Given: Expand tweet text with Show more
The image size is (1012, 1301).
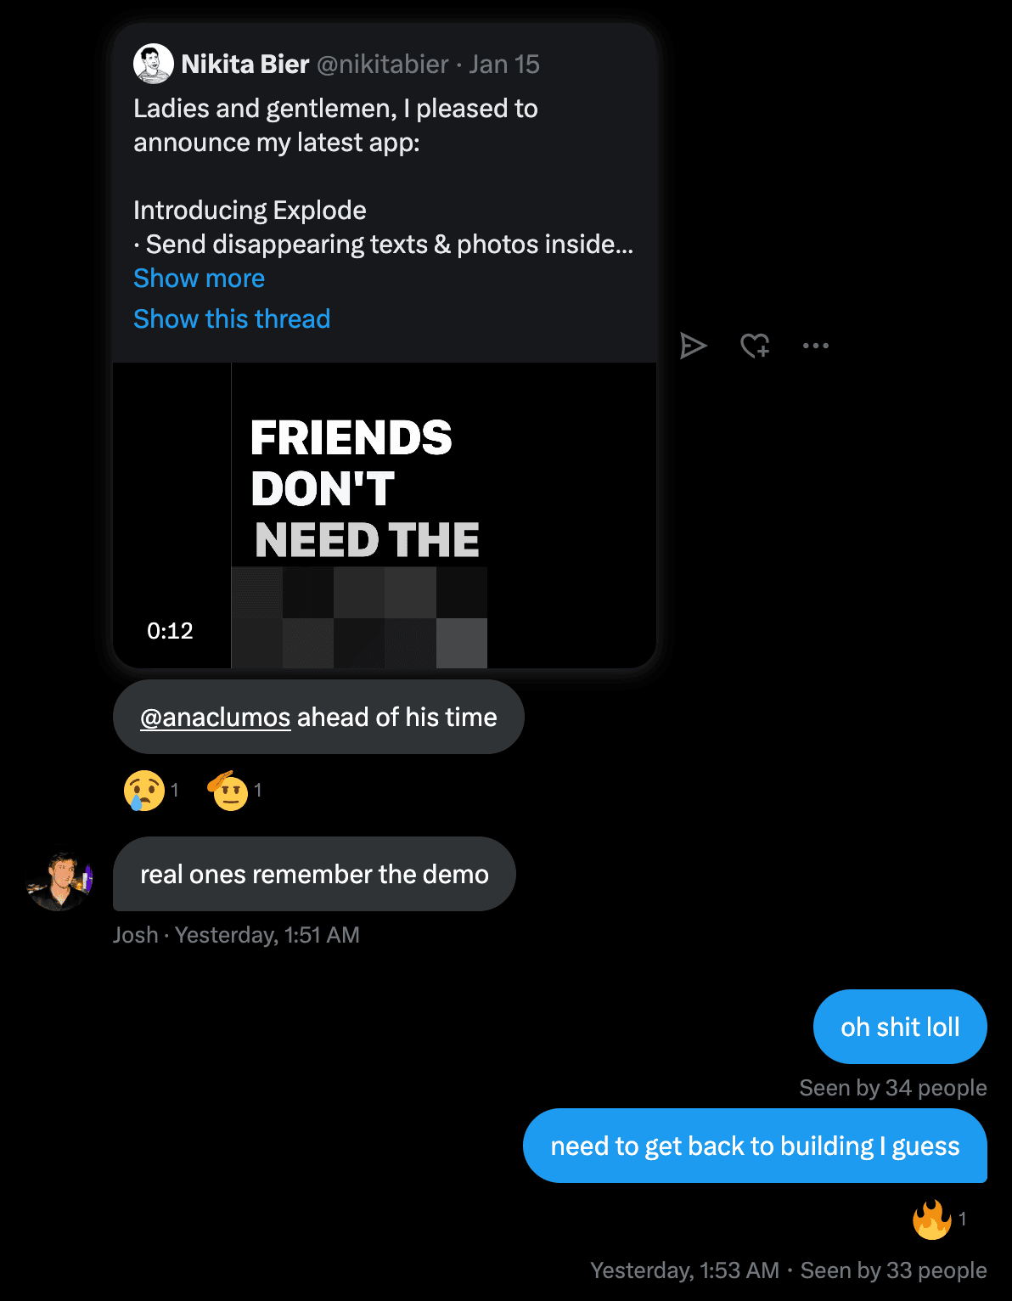Looking at the screenshot, I should (200, 279).
